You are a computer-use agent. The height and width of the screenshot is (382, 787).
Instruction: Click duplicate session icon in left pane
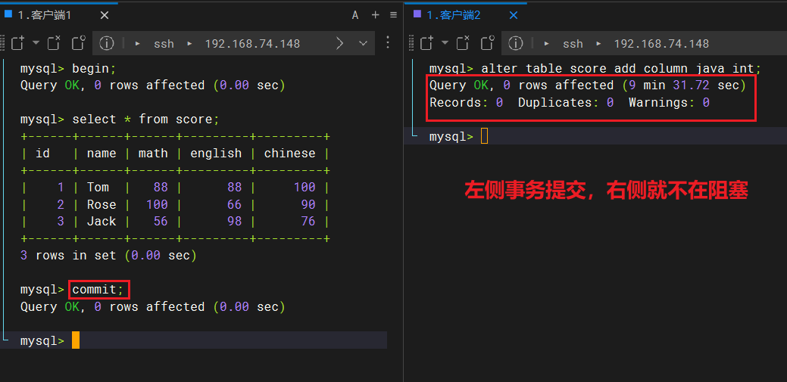point(78,43)
